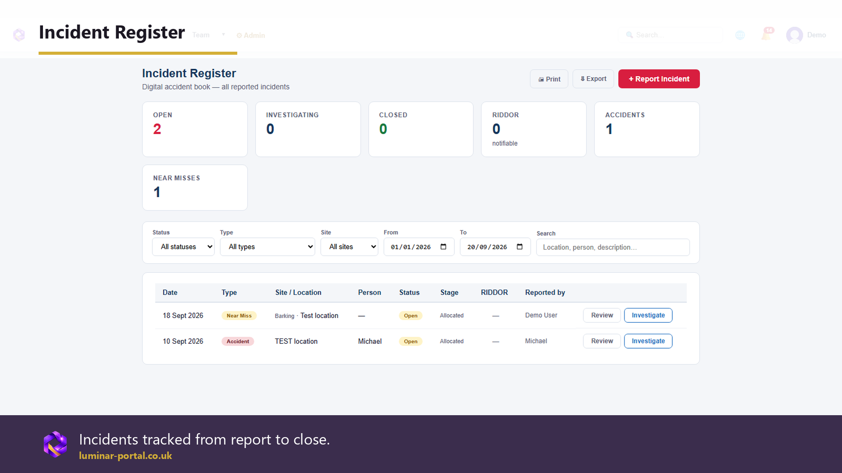Select the Closed summary card
Viewport: 842px width, 473px height.
click(x=421, y=129)
